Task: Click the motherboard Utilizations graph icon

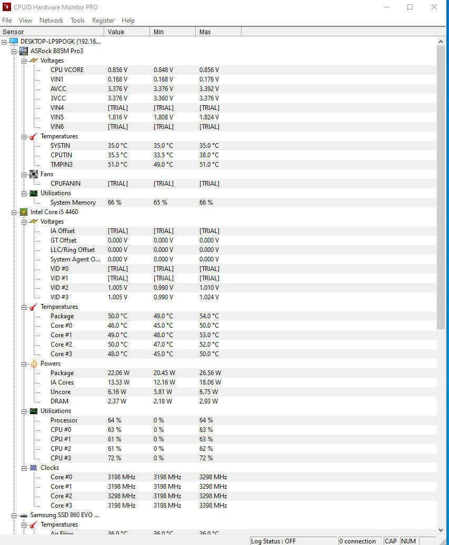Action: point(33,193)
